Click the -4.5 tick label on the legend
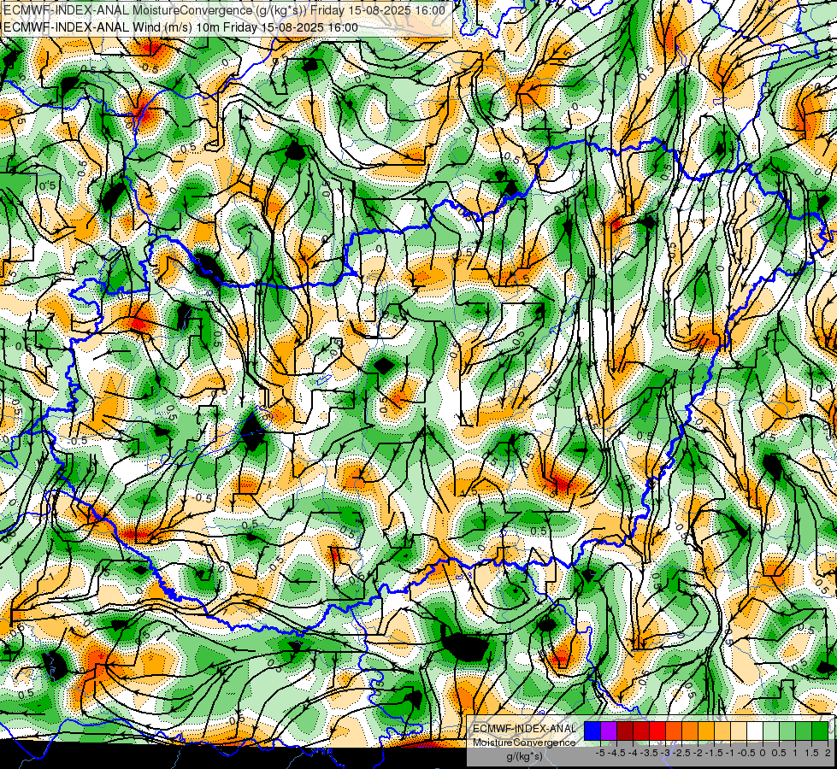Viewport: 837px width, 769px height. pos(616,753)
